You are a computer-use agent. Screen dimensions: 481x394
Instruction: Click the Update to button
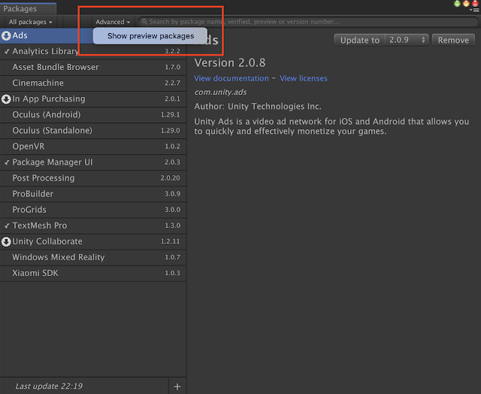(359, 40)
